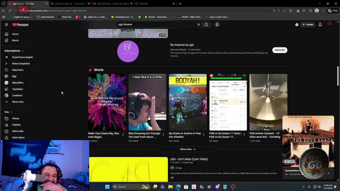
Task: Click the Create button
Action: pyautogui.click(x=307, y=24)
